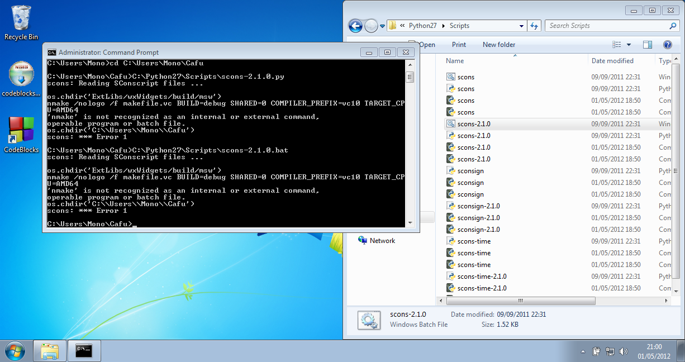Click Date modified value in details pane
The width and height of the screenshot is (685, 362).
(x=520, y=315)
